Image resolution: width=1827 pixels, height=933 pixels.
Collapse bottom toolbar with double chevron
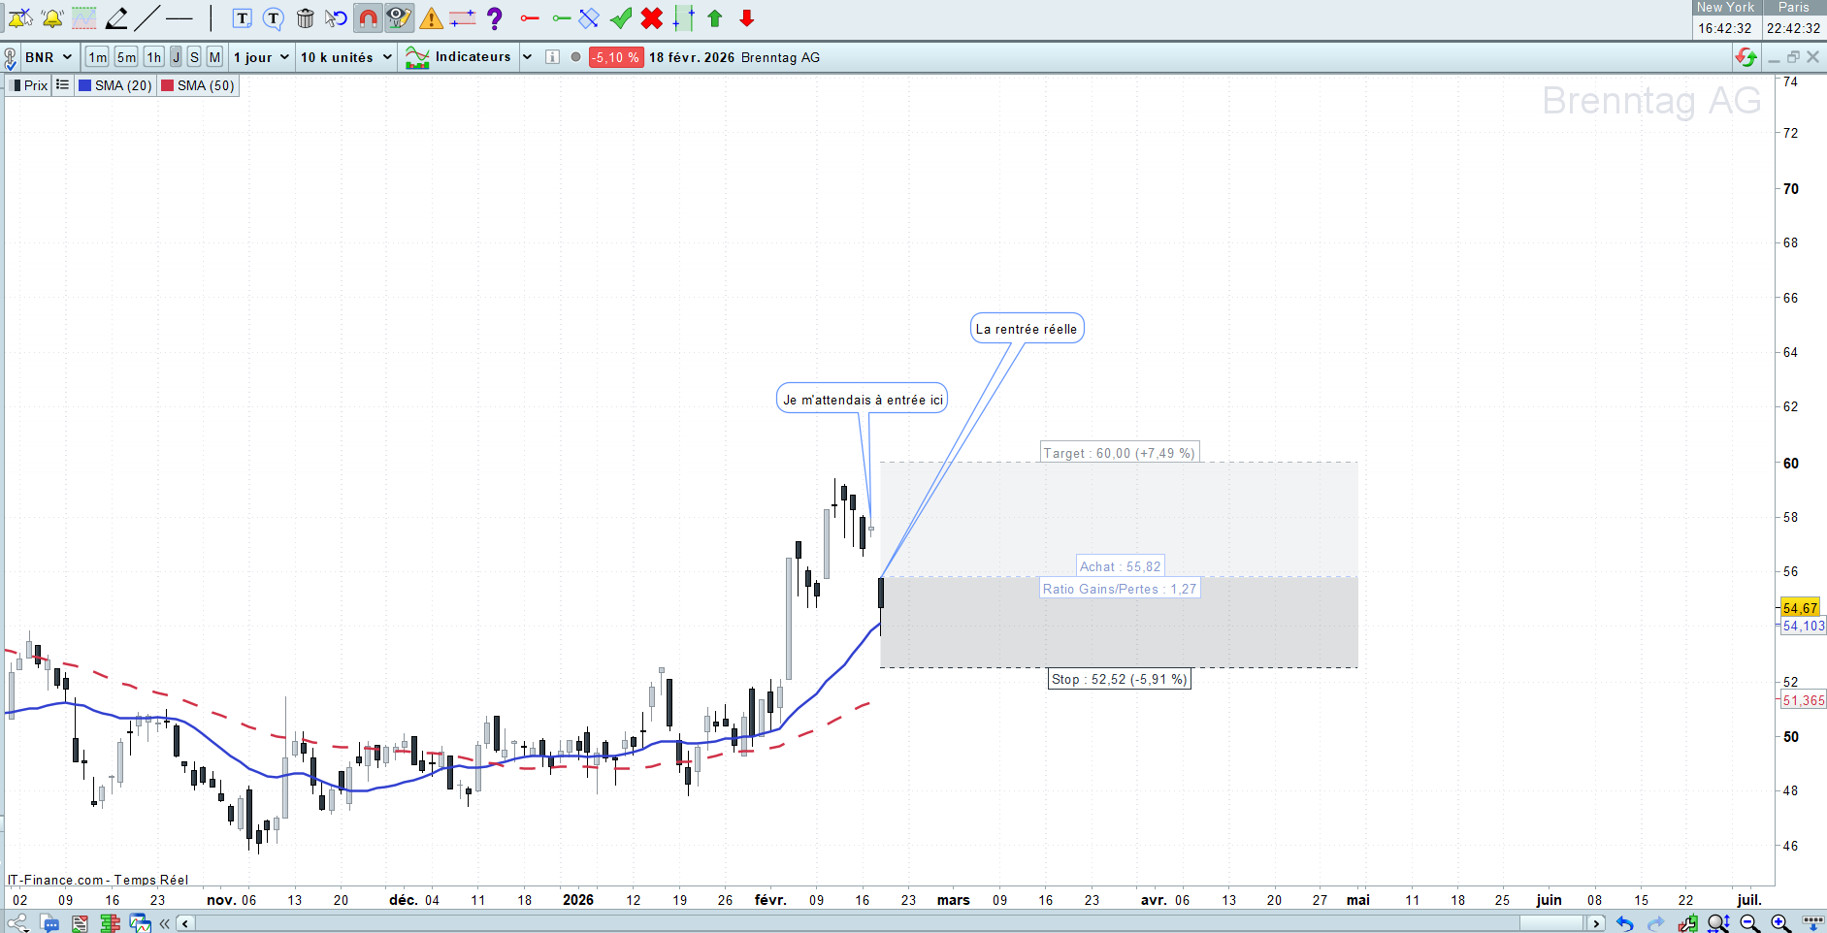165,923
